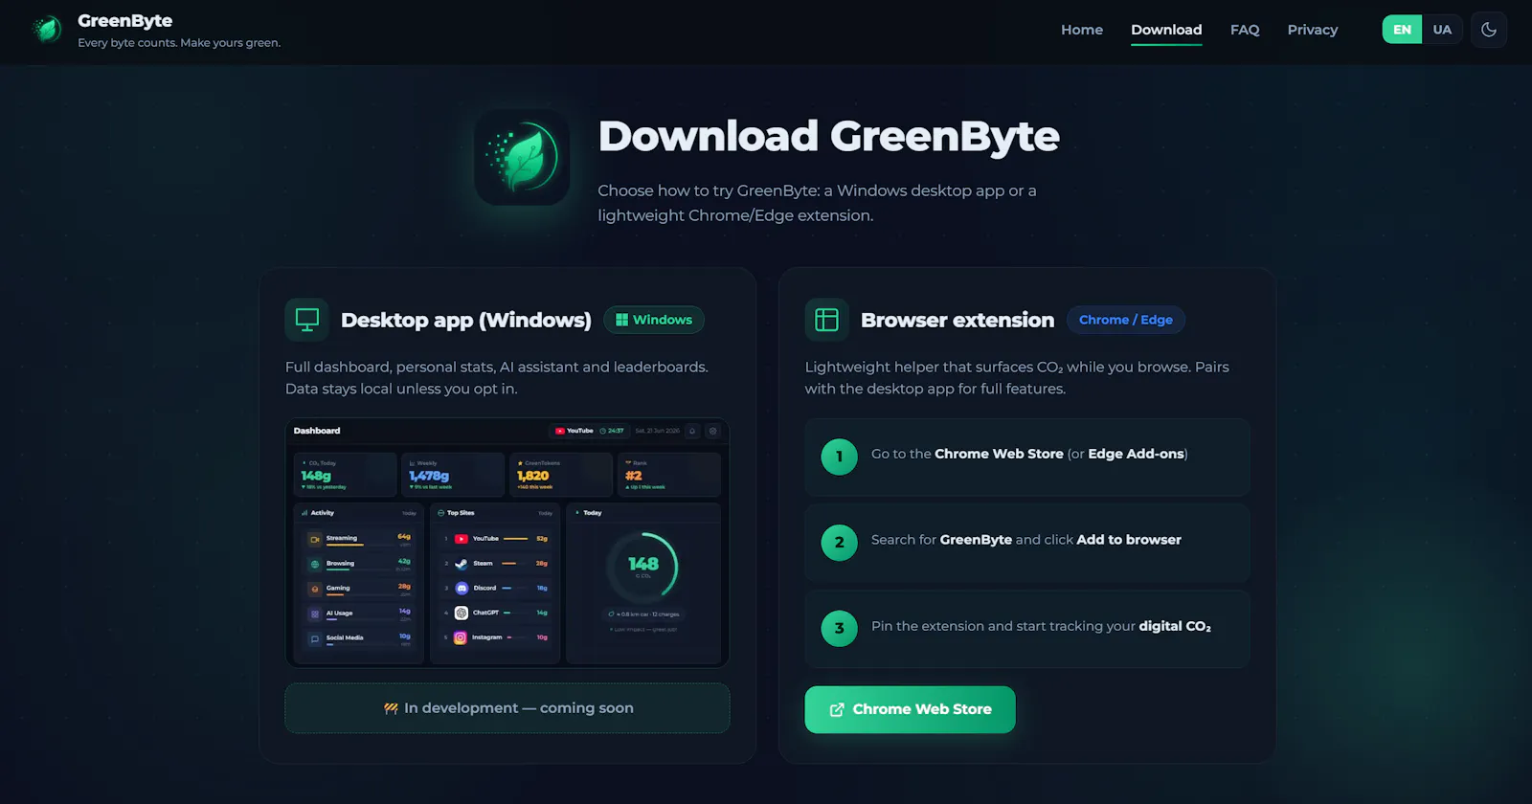1532x804 pixels.
Task: Click the Gaming icon in Activity
Action: tap(315, 589)
